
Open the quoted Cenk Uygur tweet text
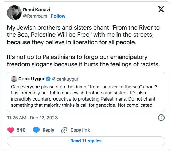(84, 96)
